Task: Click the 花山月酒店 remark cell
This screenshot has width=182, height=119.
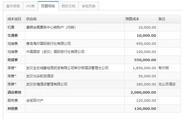Action: pos(166,84)
